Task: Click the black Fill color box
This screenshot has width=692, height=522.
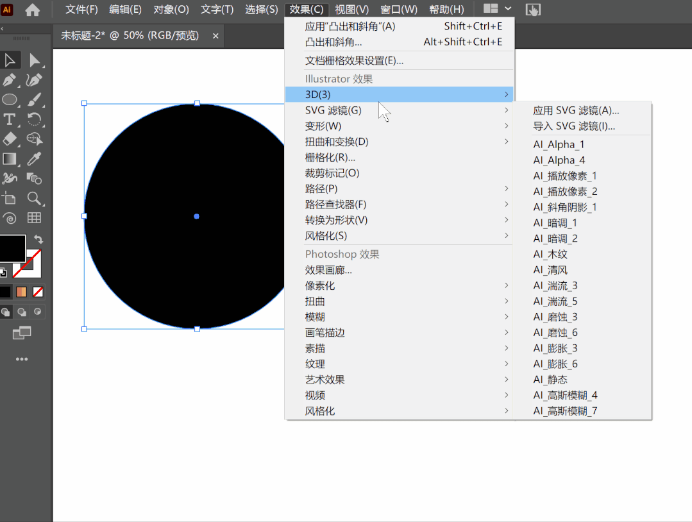Action: click(x=12, y=248)
